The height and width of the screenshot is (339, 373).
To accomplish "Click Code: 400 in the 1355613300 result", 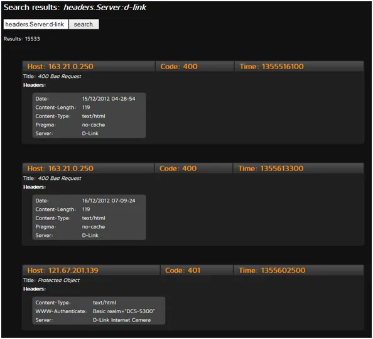I will (178, 169).
